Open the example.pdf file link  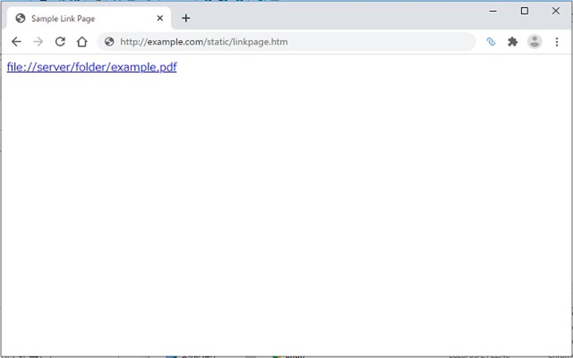coord(92,67)
